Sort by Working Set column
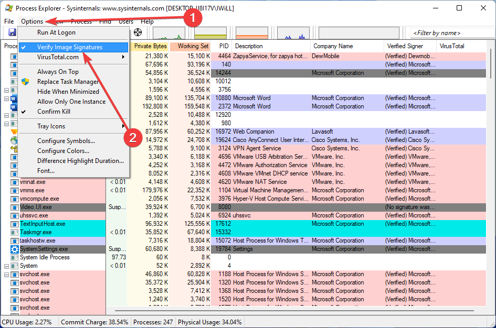496x328 pixels. [x=190, y=46]
